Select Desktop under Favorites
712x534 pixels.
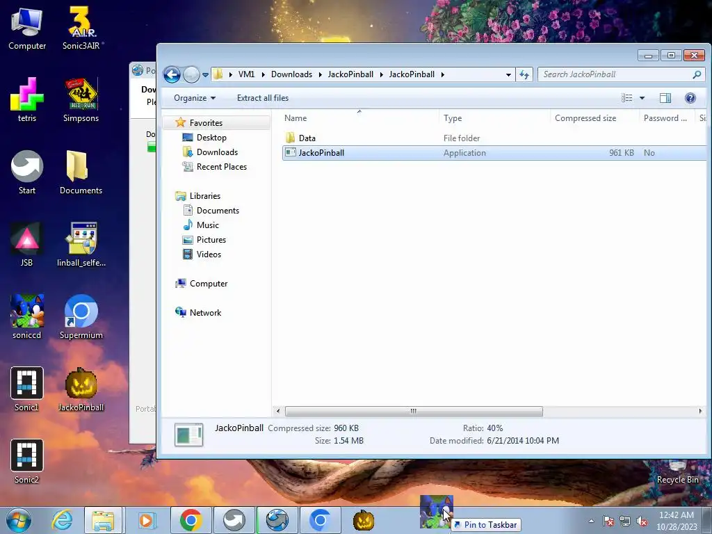(211, 138)
